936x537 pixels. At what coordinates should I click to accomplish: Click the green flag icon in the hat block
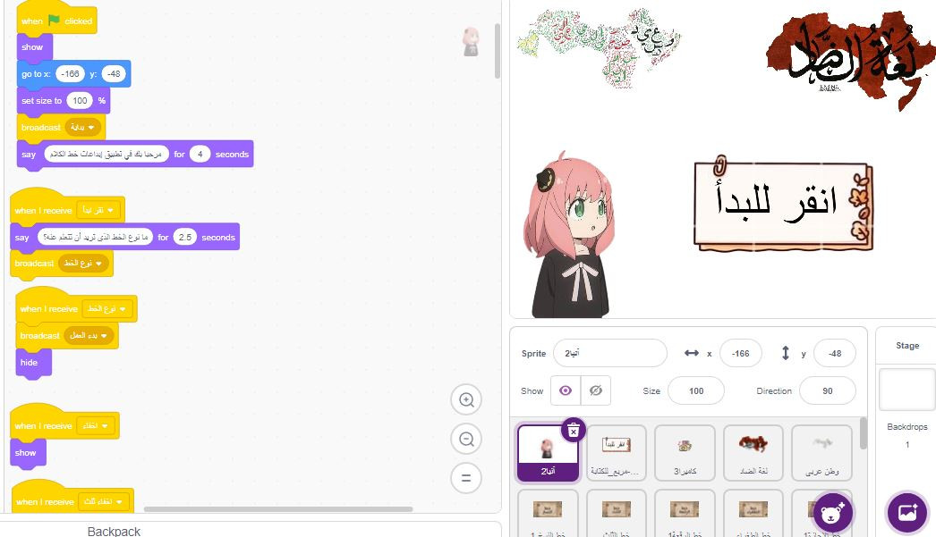(x=54, y=21)
